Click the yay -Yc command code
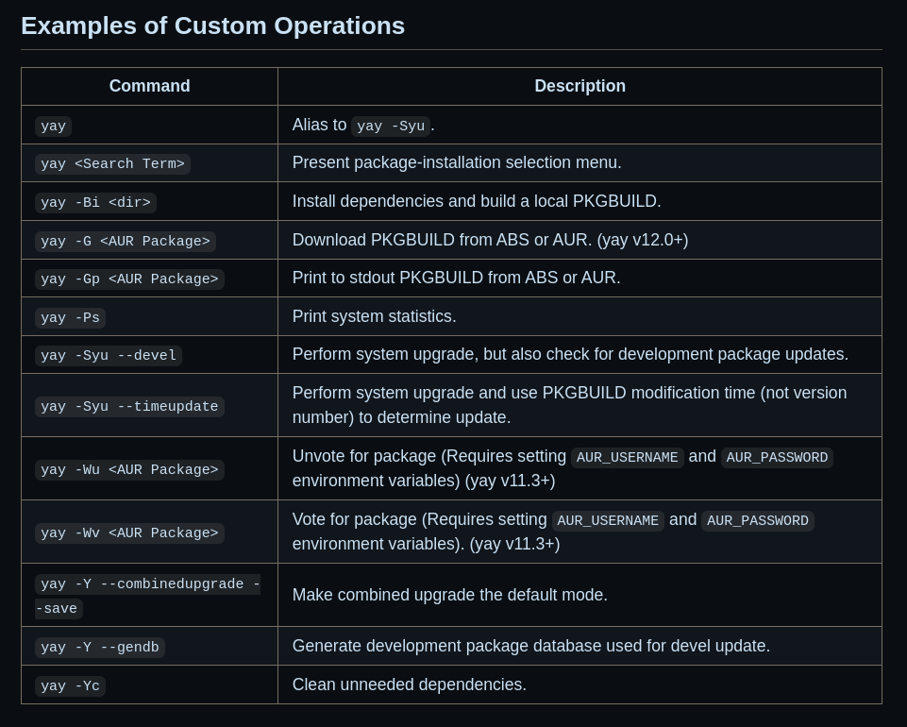 [x=70, y=685]
